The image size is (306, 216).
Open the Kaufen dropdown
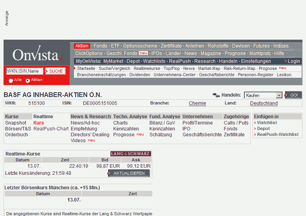point(263,95)
